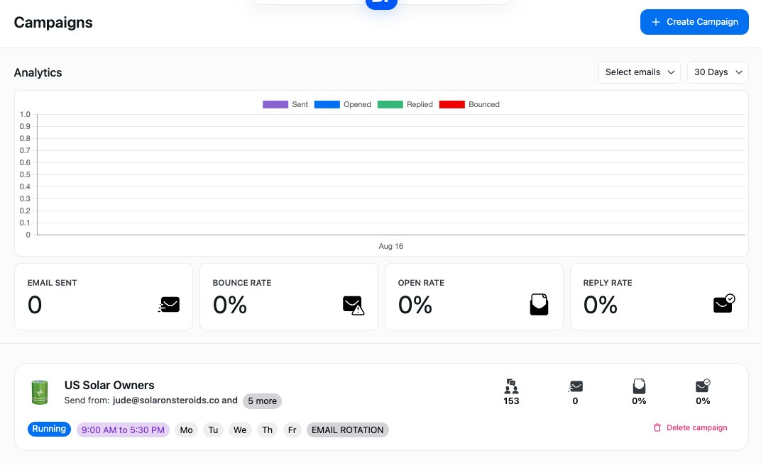This screenshot has height=465, width=761.
Task: Click the Create Campaign button
Action: pyautogui.click(x=694, y=22)
